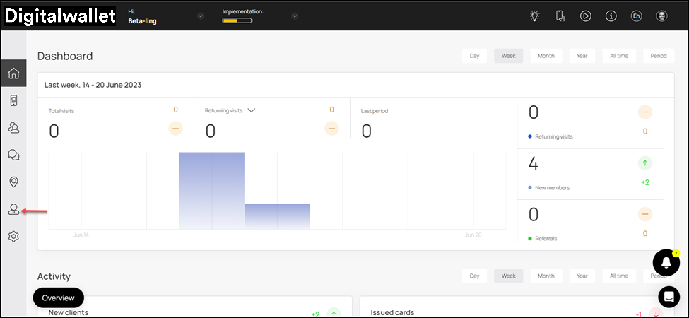Image resolution: width=689 pixels, height=318 pixels.
Task: Click the Overview button
Action: tap(58, 298)
